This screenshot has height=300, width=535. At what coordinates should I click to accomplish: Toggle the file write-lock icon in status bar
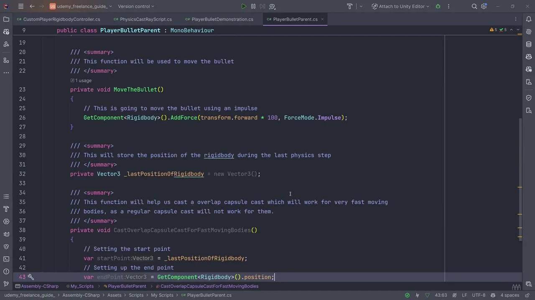click(x=527, y=295)
